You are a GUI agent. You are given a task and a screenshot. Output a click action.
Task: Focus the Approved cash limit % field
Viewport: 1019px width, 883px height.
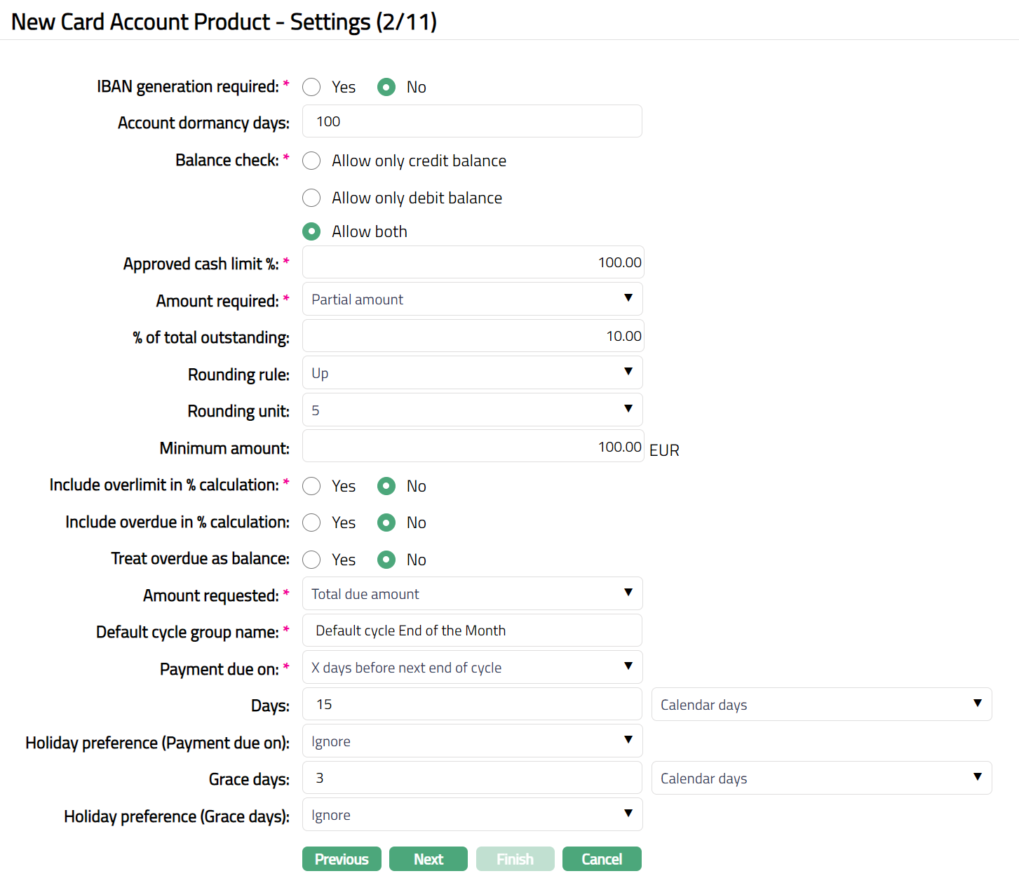(472, 262)
